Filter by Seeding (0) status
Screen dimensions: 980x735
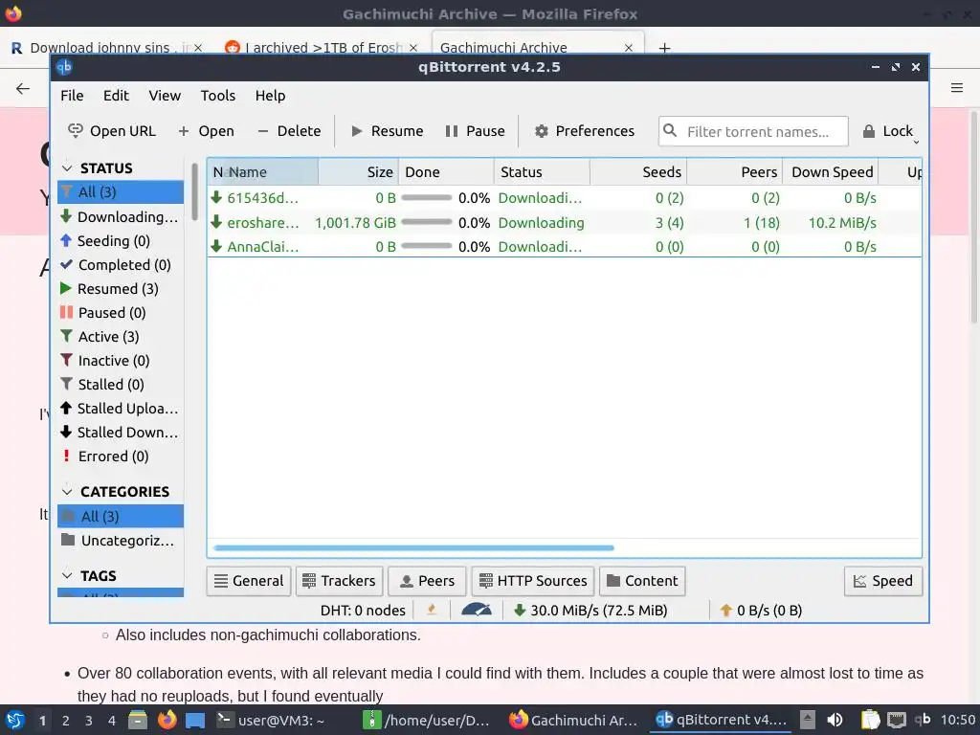point(121,240)
